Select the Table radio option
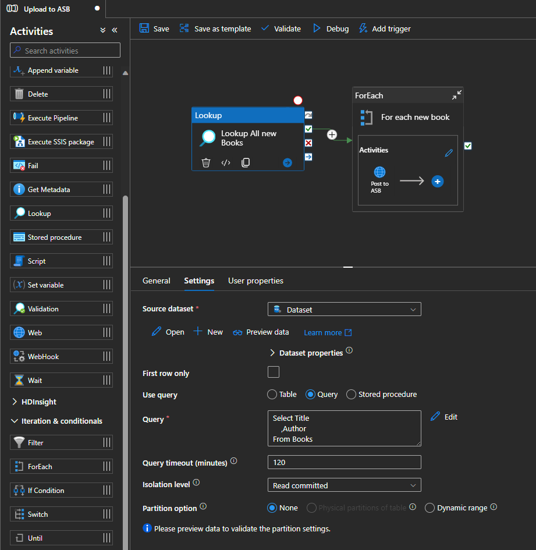 (x=272, y=395)
